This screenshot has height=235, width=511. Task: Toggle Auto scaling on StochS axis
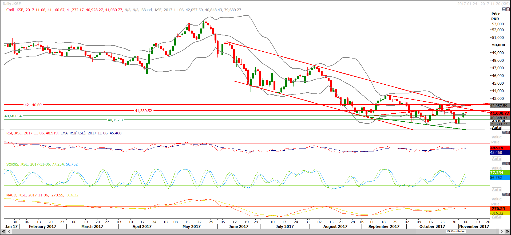[x=496, y=190]
